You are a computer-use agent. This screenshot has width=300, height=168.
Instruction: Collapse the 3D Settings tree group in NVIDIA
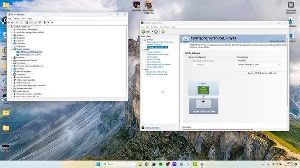142,40
